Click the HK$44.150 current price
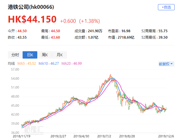 coord(32,20)
